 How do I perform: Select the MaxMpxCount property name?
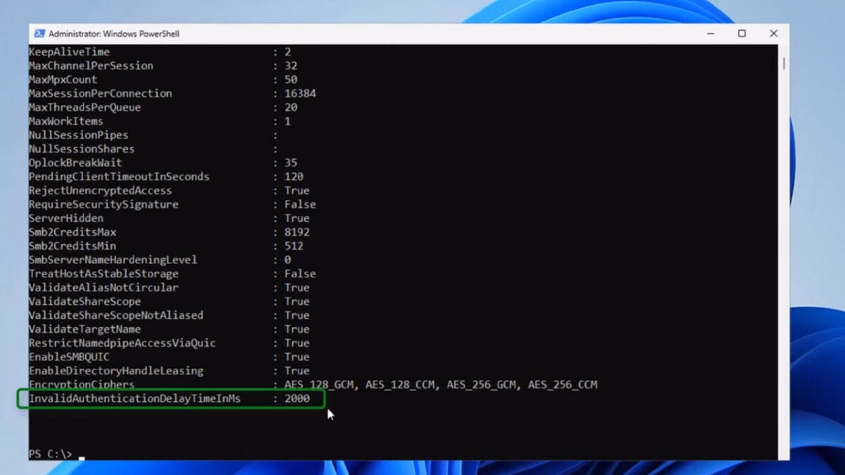[x=63, y=80]
